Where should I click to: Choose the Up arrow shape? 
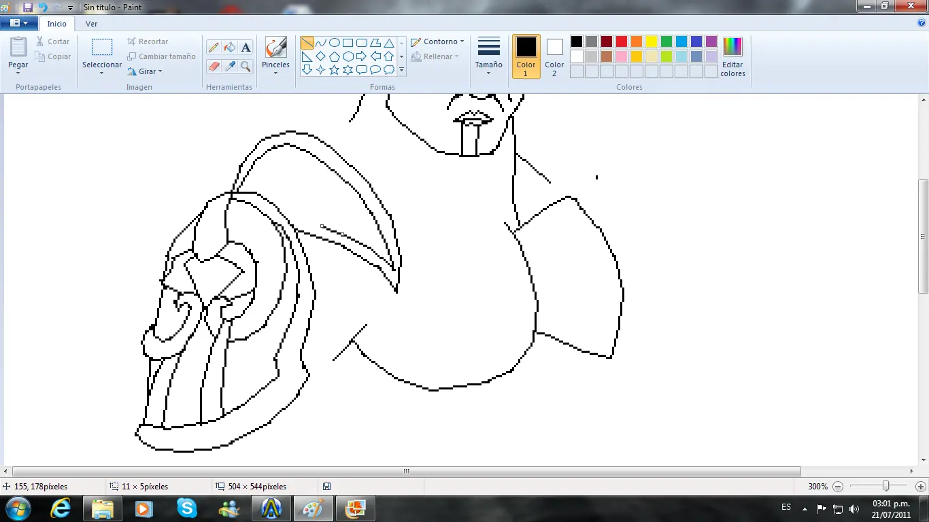click(x=389, y=56)
